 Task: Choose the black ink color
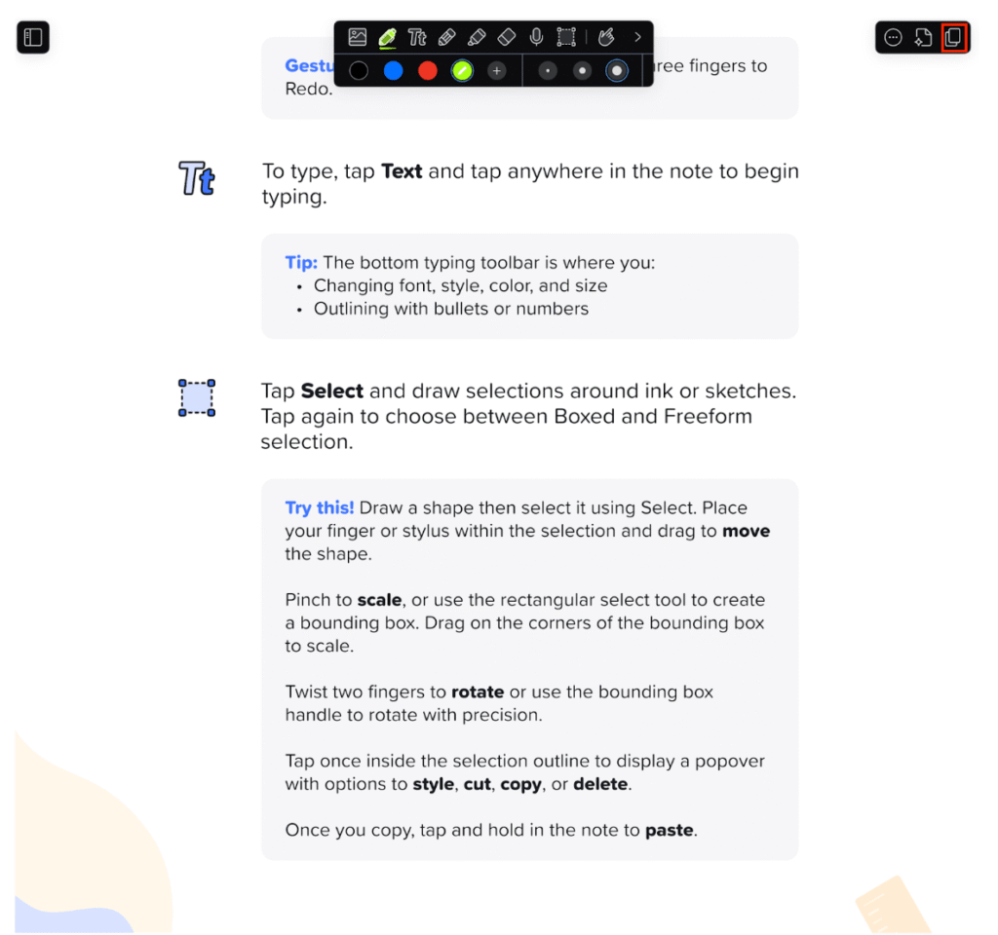click(x=359, y=70)
